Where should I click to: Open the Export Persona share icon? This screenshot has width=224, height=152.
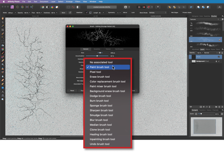pos(32,7)
